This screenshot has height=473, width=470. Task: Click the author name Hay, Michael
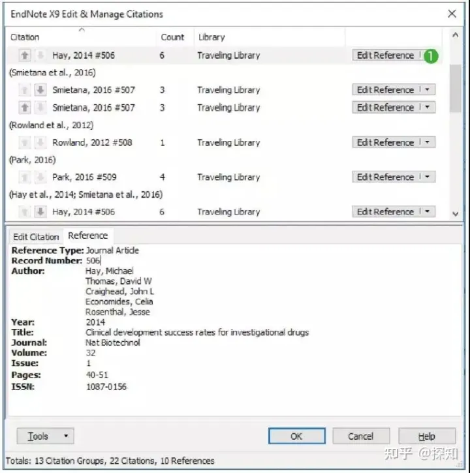109,271
